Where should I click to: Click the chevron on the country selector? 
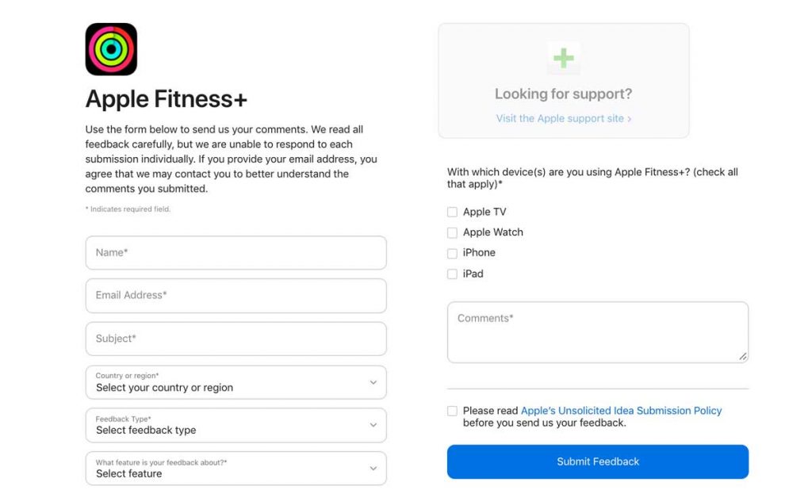point(373,382)
